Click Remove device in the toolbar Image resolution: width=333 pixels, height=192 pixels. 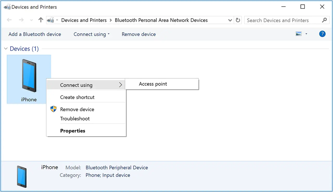(139, 34)
